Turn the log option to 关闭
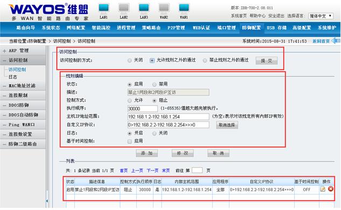The height and width of the screenshot is (210, 341). 154,133
